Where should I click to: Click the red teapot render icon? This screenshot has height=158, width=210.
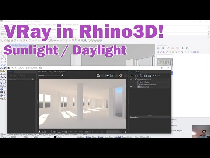pyautogui.click(x=121, y=75)
